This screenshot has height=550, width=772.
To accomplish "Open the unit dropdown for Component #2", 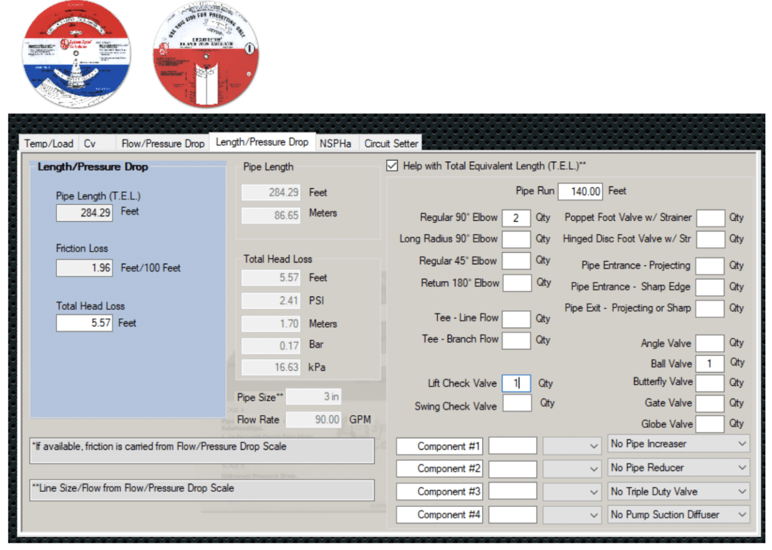I will (572, 469).
